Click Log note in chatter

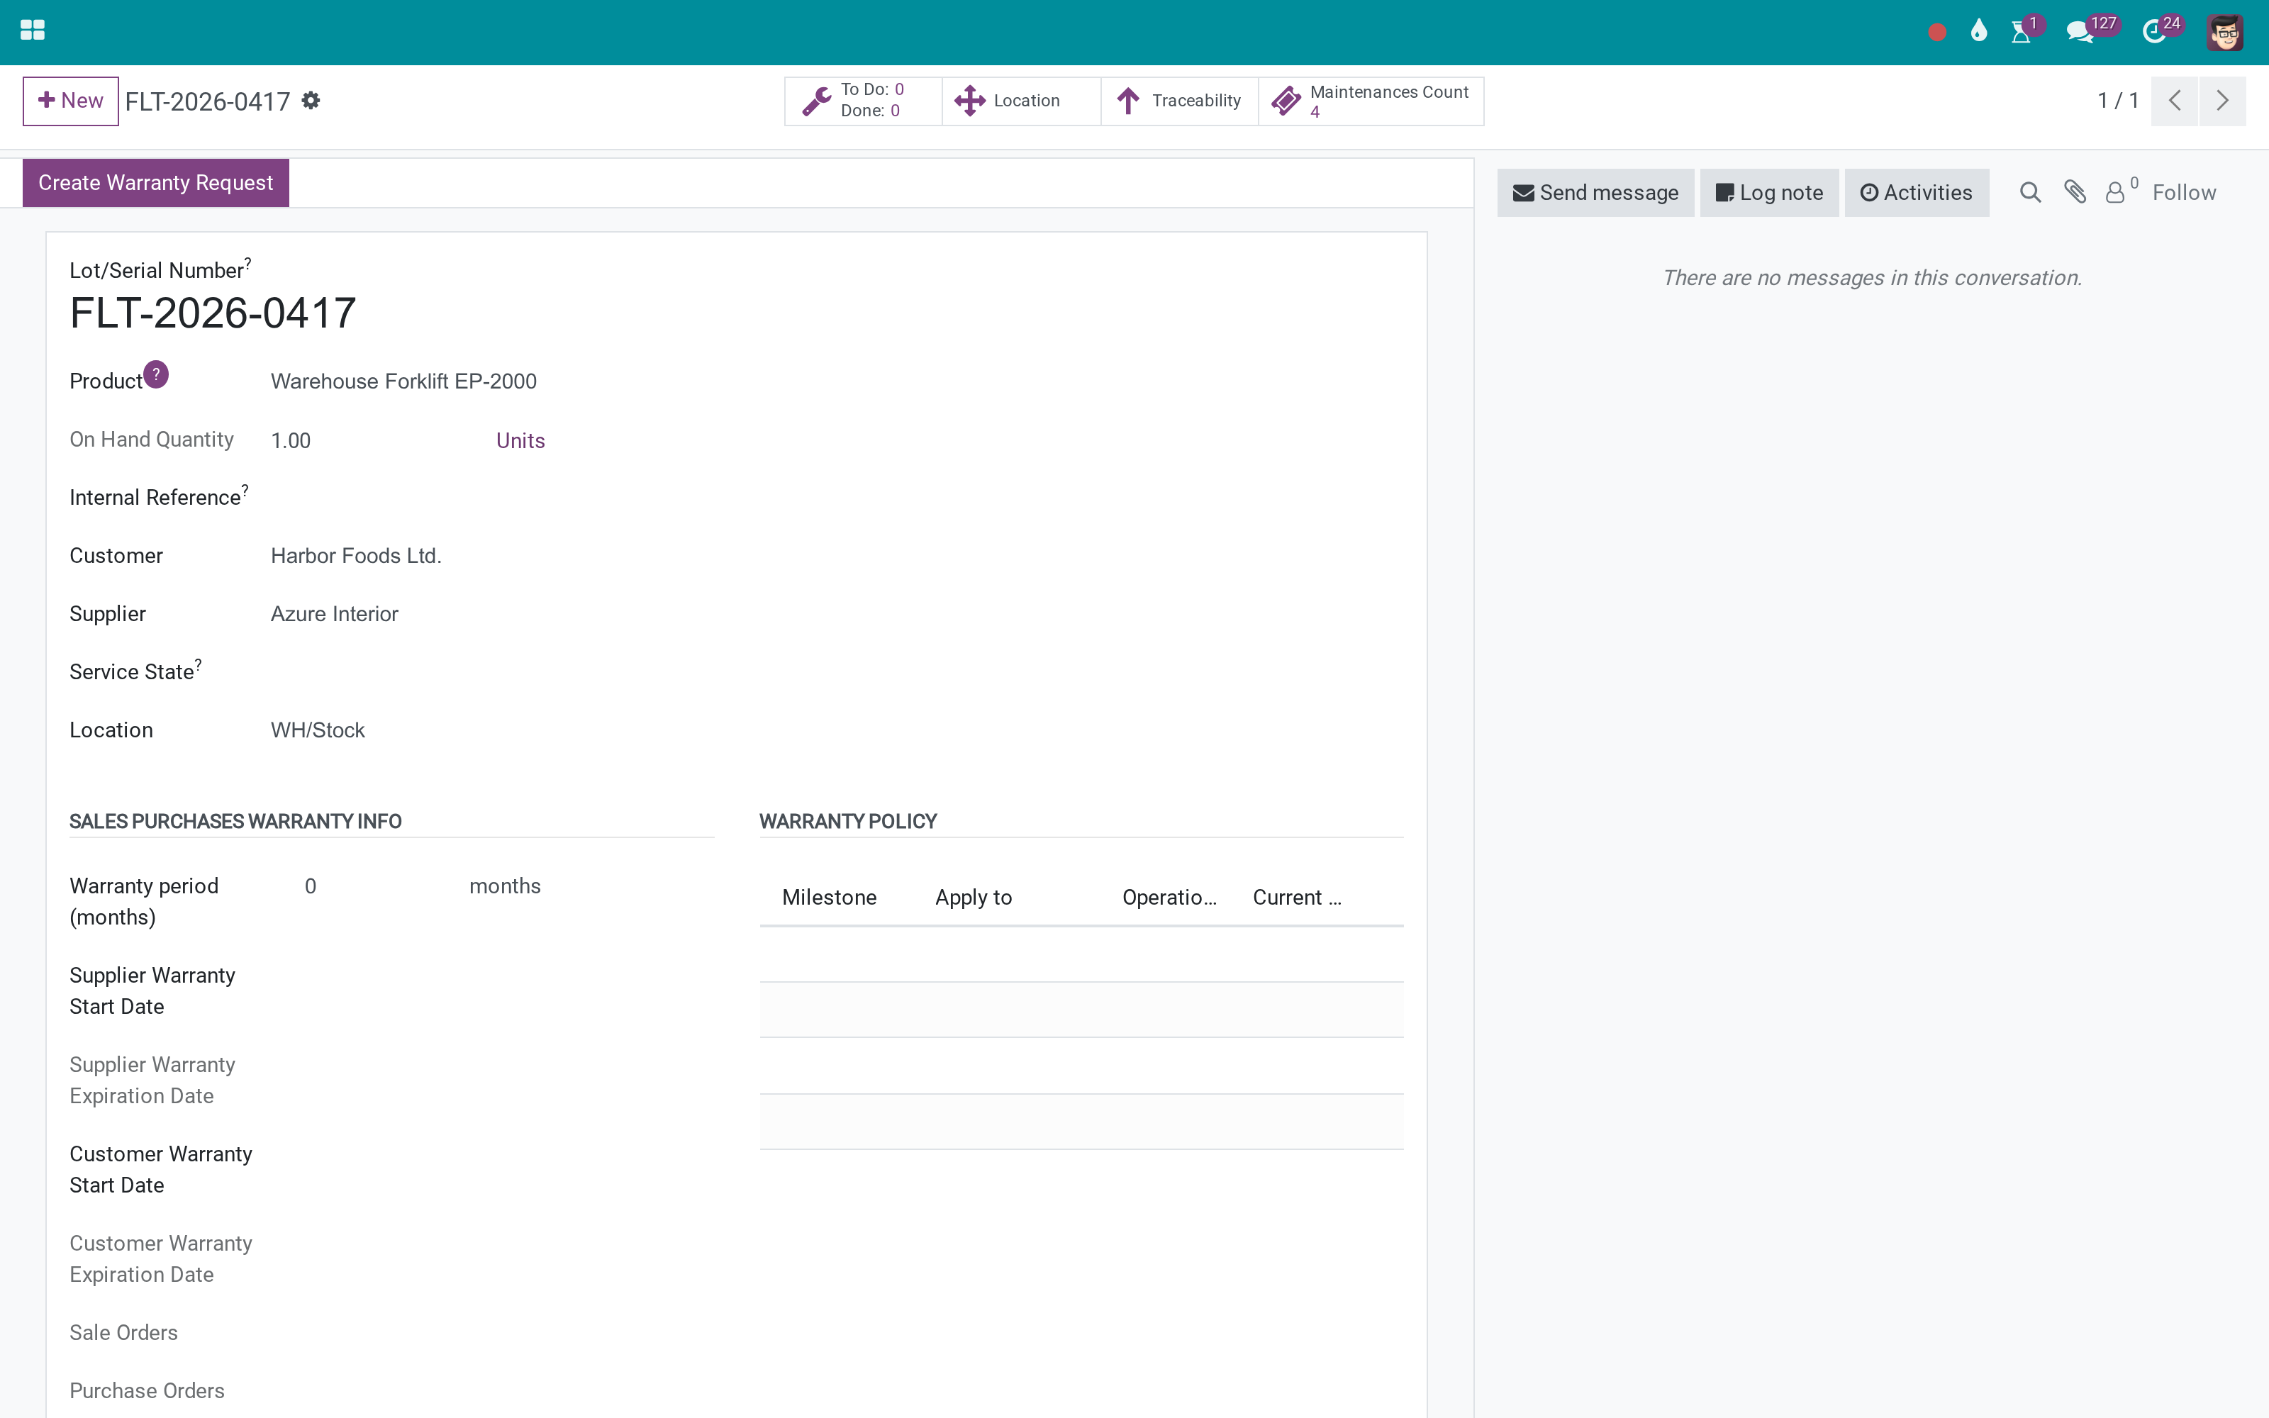(x=1768, y=192)
